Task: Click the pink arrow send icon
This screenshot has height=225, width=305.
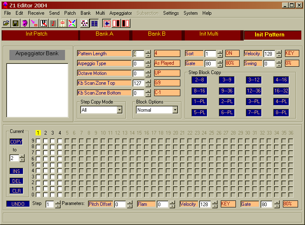Action: (x=34, y=23)
